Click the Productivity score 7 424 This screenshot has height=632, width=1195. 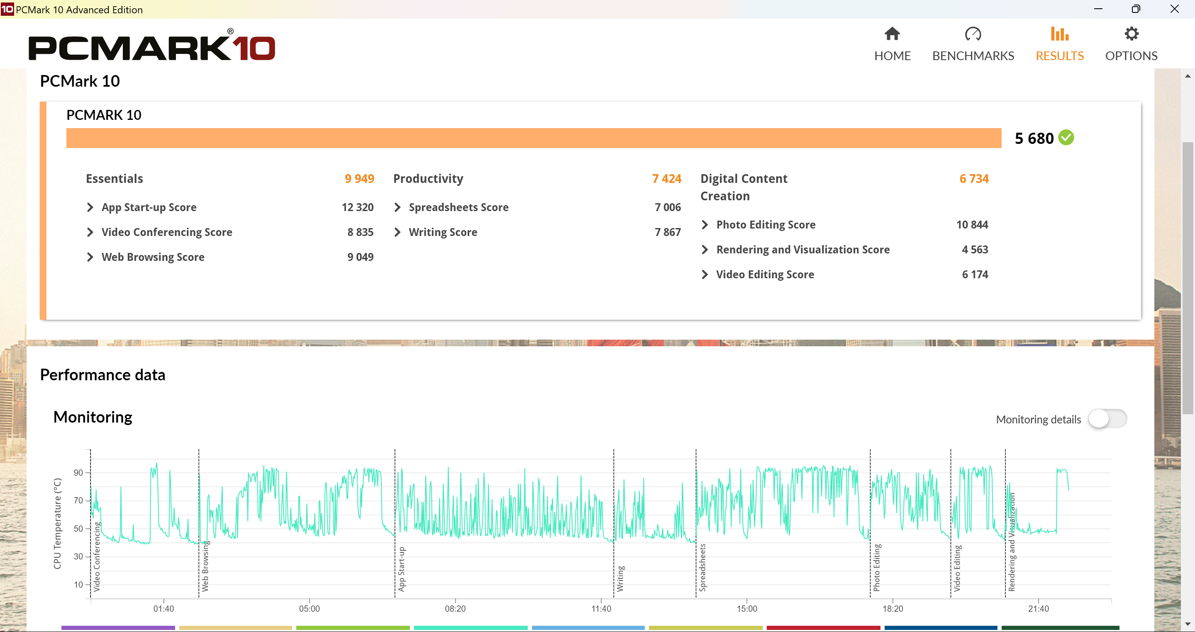667,178
